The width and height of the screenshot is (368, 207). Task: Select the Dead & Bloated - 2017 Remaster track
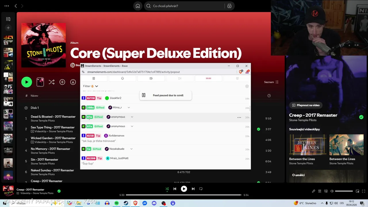[53, 117]
